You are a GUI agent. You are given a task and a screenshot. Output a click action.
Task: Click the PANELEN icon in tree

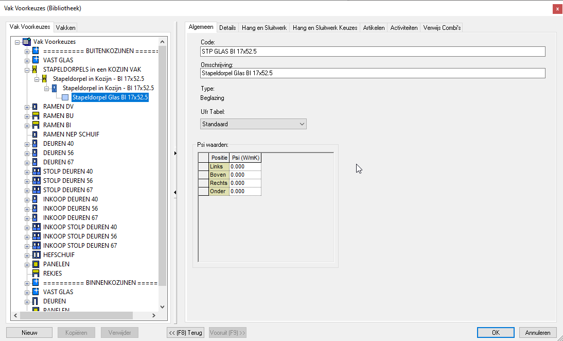36,264
